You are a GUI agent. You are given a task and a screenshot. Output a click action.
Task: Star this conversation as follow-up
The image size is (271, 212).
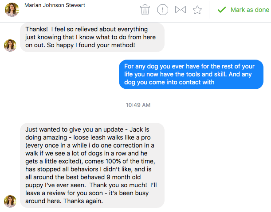pos(197,10)
